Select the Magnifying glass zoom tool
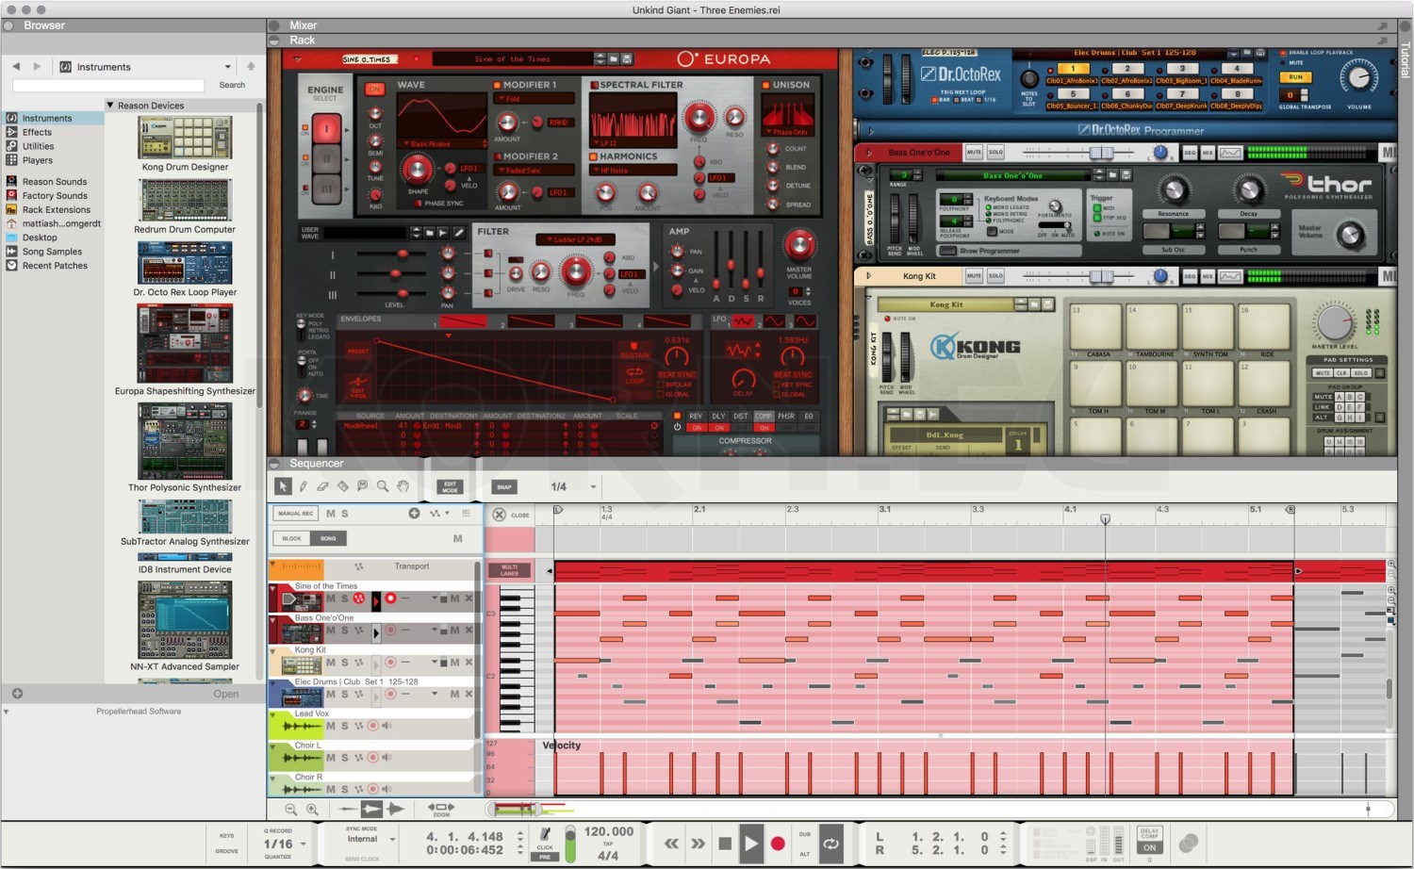The width and height of the screenshot is (1414, 869). click(382, 485)
